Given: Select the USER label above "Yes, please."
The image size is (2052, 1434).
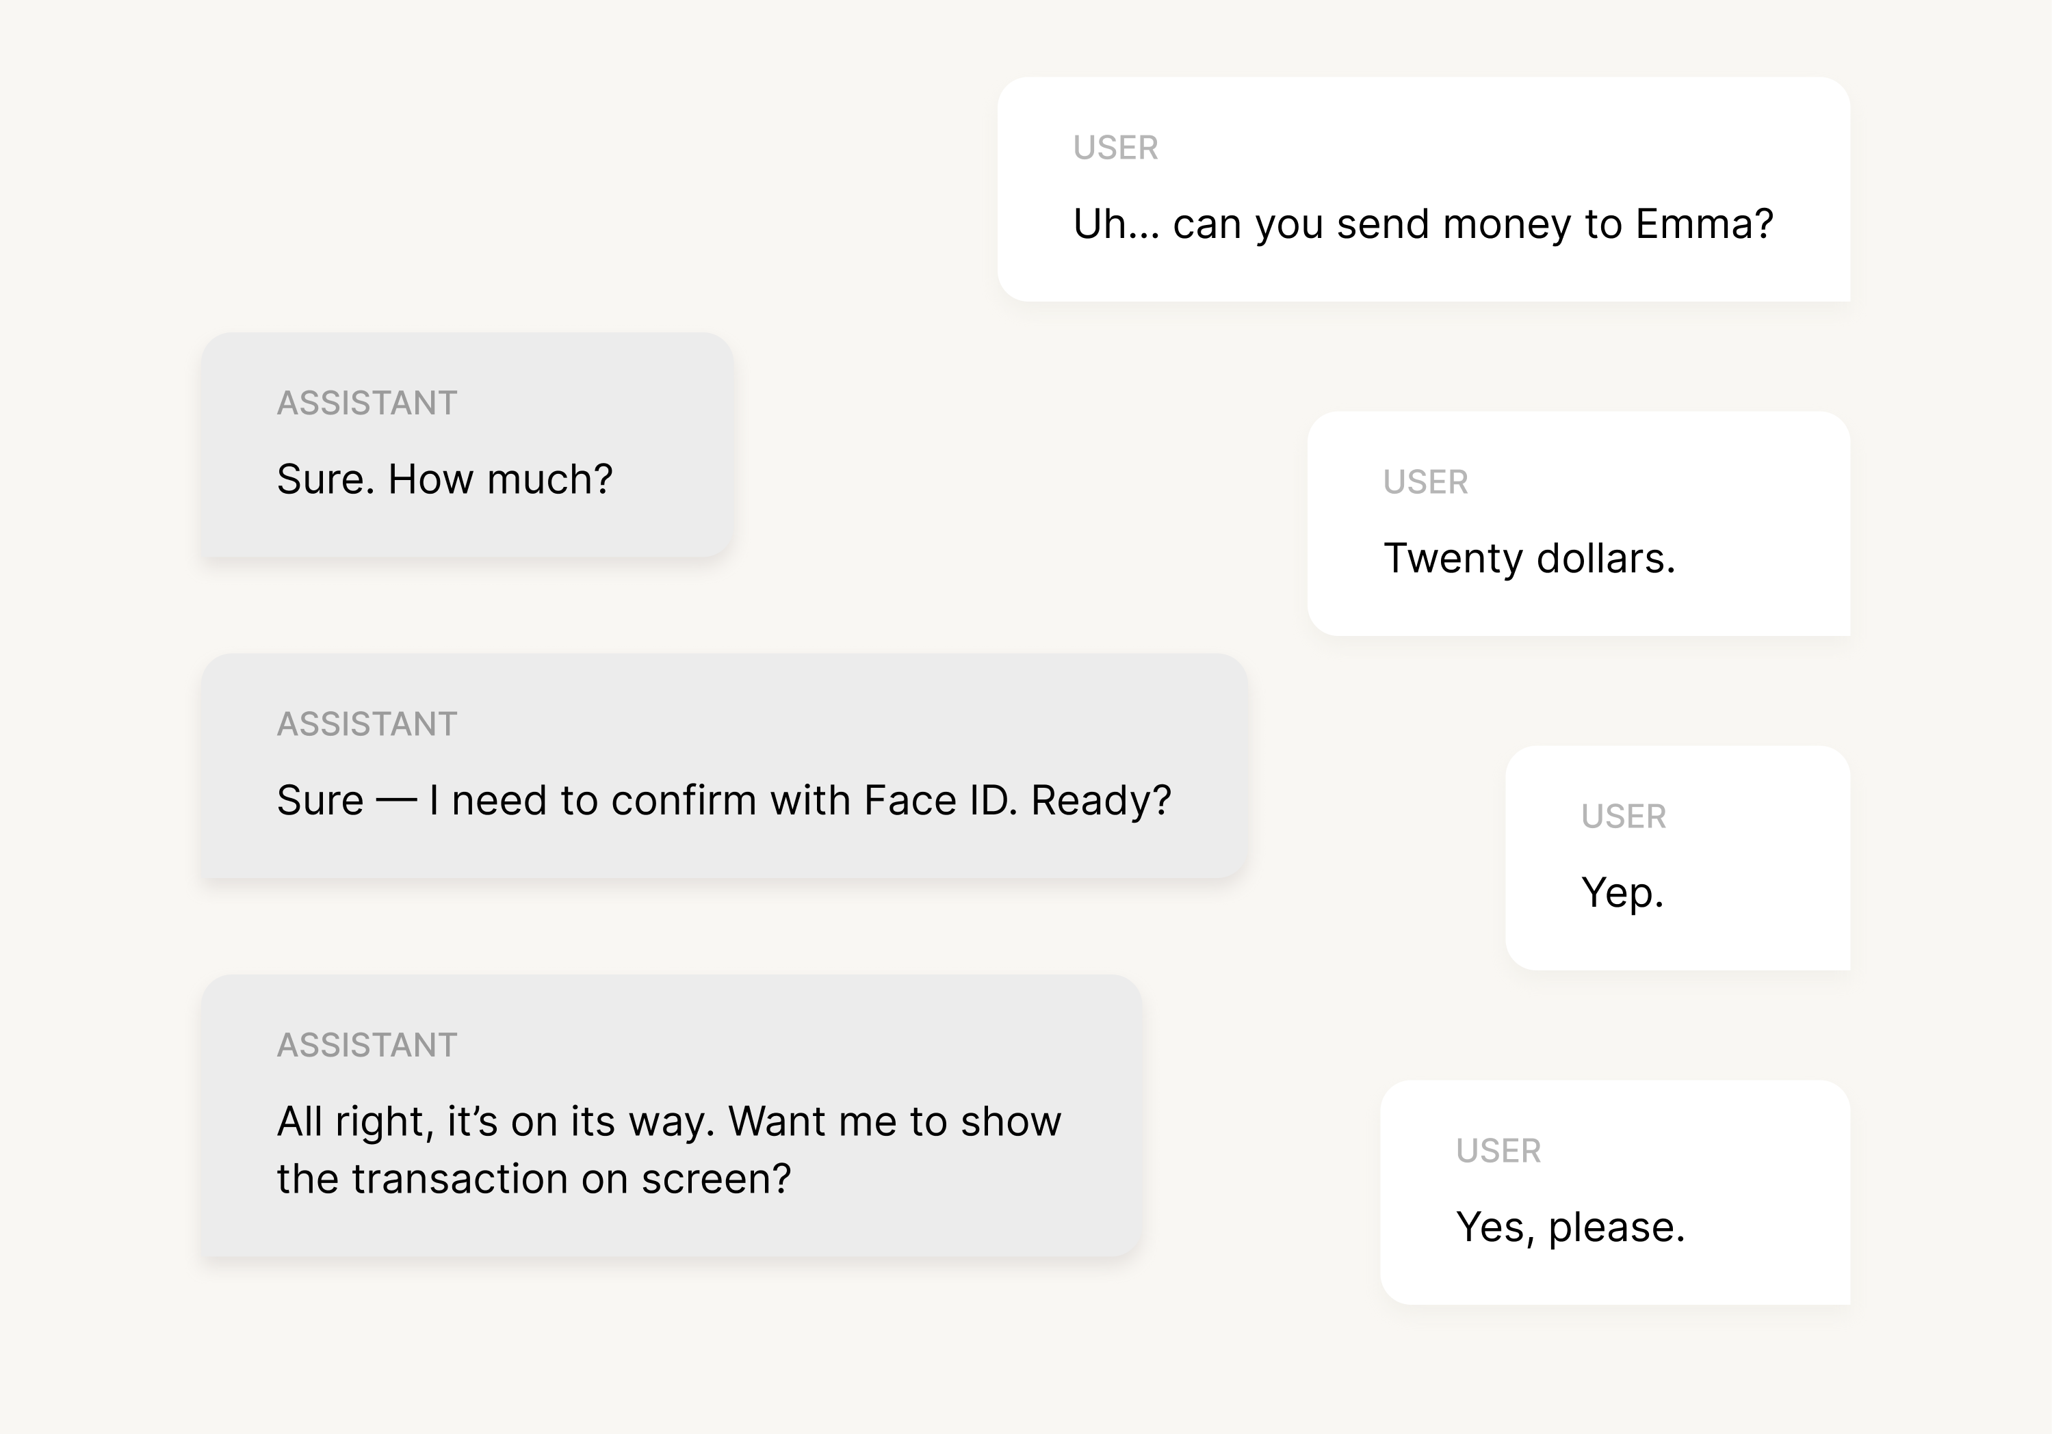Looking at the screenshot, I should pos(1498,1151).
